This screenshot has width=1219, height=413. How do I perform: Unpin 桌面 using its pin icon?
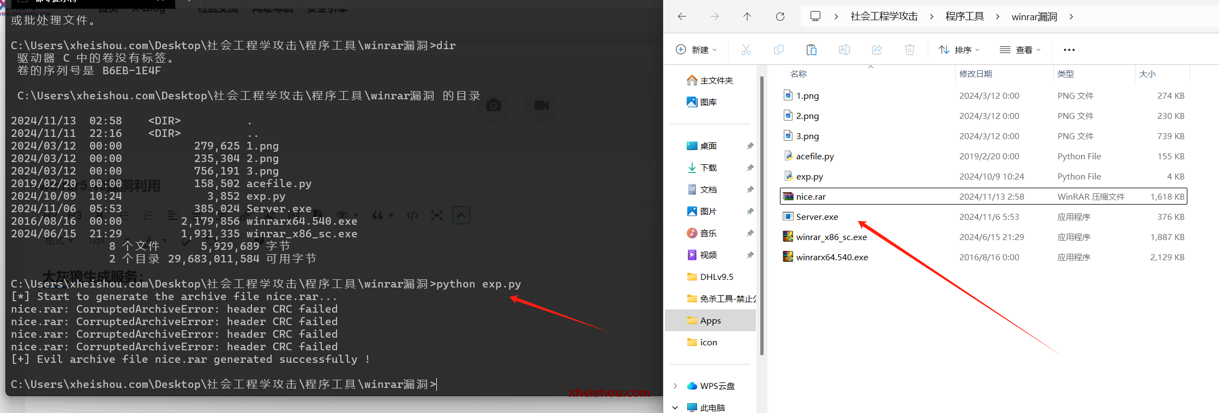750,146
